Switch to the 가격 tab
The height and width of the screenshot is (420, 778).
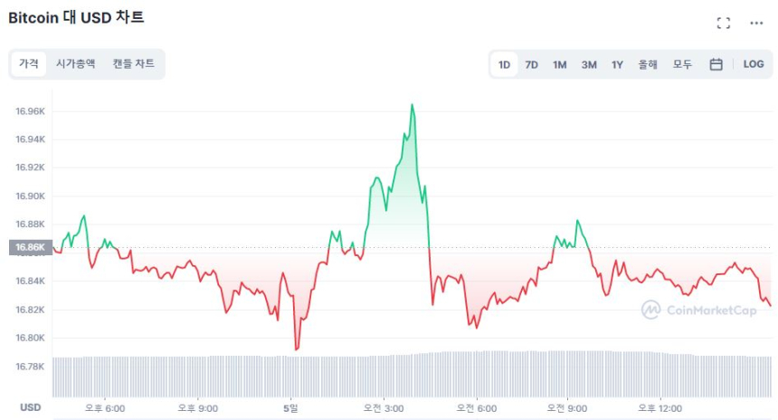tap(29, 63)
